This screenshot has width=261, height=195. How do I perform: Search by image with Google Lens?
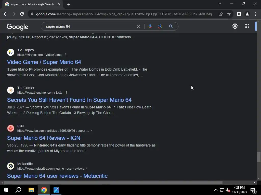[x=160, y=26]
